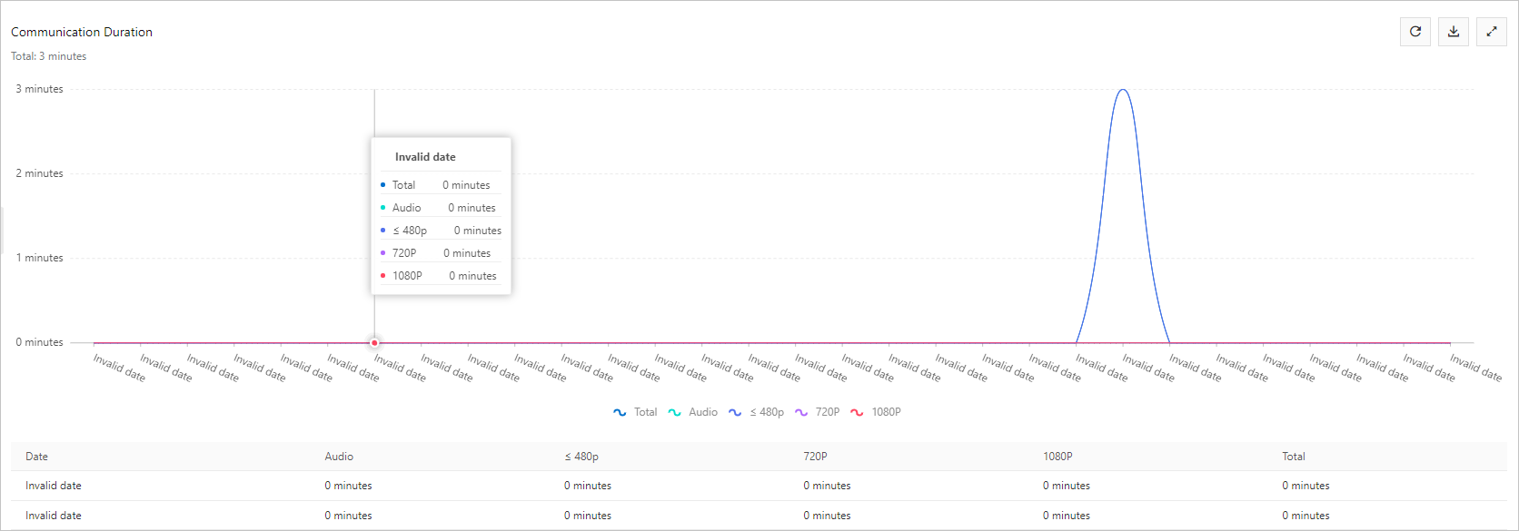
Task: Toggle the Audio series in legend
Action: point(693,412)
